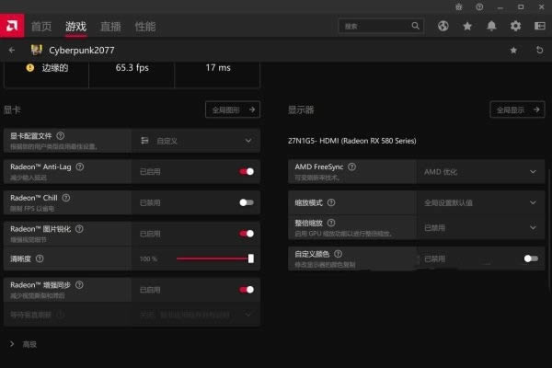
Task: Click the 全局图形 button
Action: coord(233,109)
